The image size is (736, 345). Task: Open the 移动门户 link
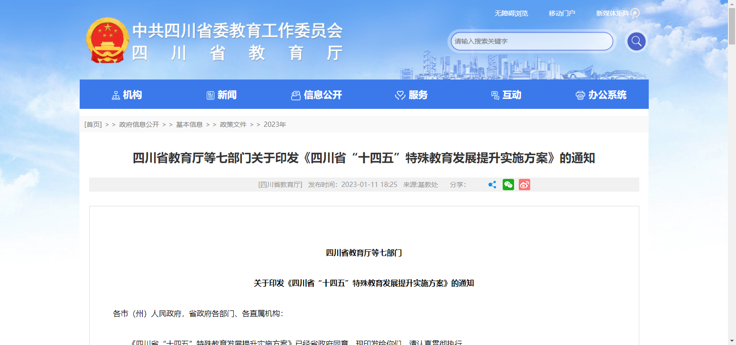(561, 13)
